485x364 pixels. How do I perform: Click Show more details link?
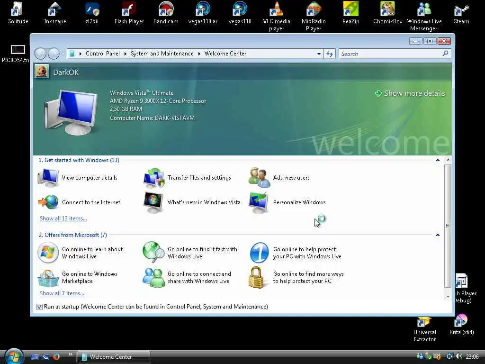click(x=410, y=93)
